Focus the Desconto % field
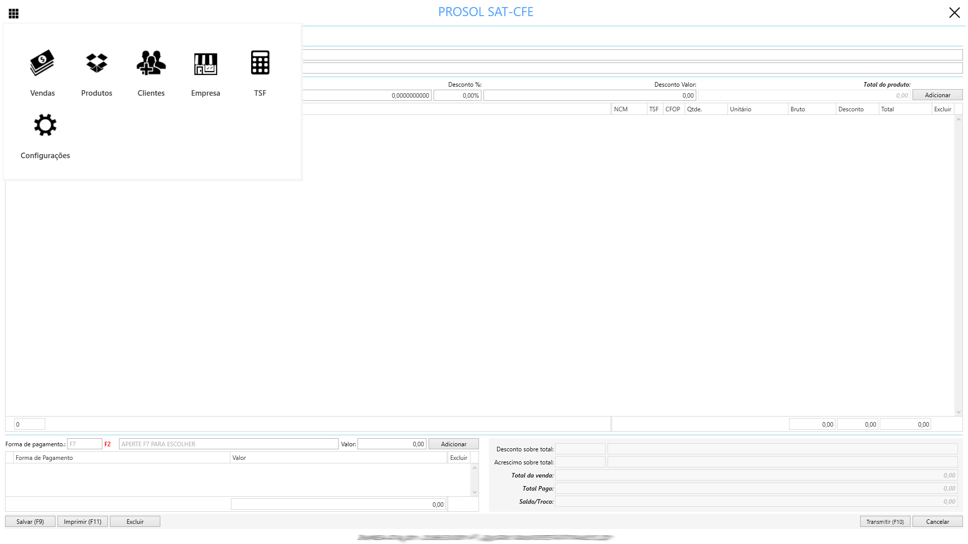Viewport: 968px width, 544px height. coord(457,96)
